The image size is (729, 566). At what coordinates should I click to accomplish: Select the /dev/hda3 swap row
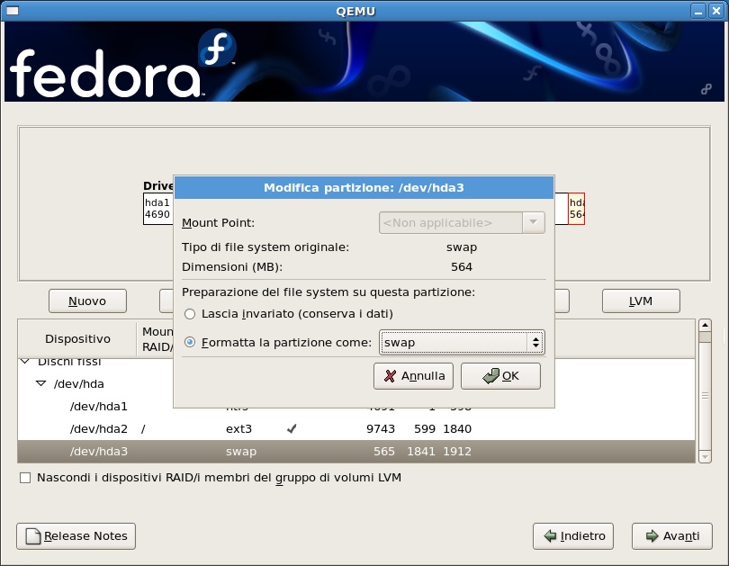pos(356,451)
